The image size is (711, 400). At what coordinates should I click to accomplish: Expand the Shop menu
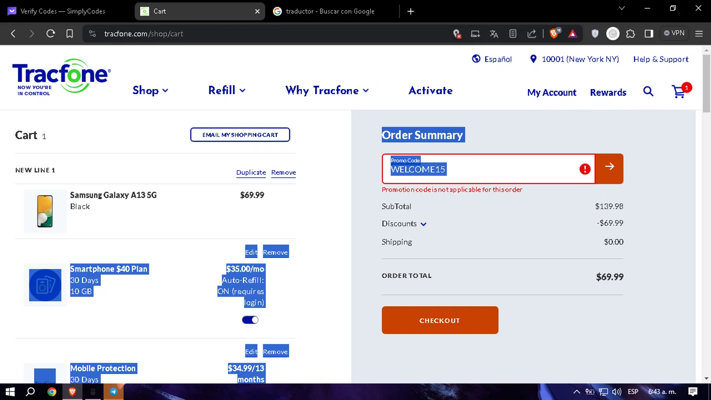150,91
